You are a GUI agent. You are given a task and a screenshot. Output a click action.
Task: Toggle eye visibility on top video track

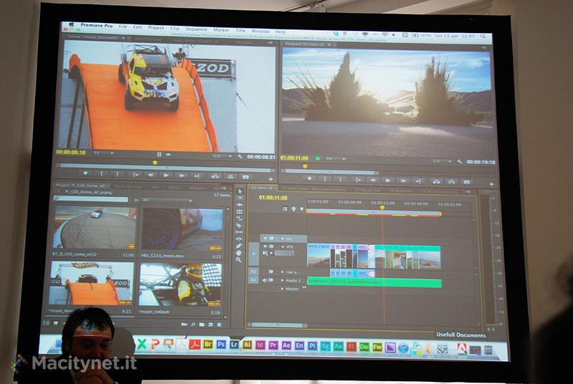click(266, 239)
